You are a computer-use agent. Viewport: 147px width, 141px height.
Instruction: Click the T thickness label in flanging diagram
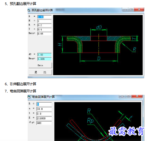(134, 38)
